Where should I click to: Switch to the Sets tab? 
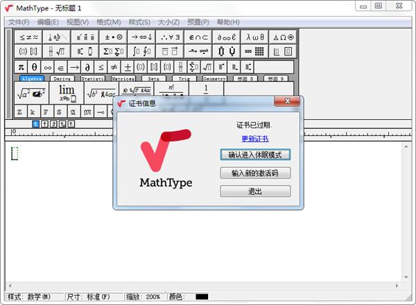coord(154,79)
